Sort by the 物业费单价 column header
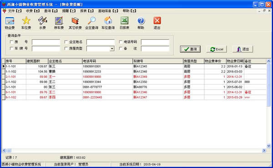 click(x=215, y=61)
